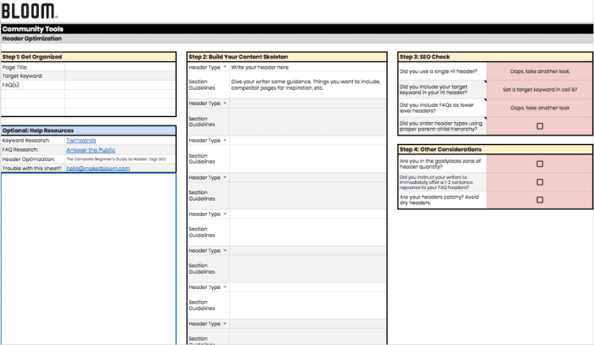Open the Beginner's Guide to Header Tags link

115,159
